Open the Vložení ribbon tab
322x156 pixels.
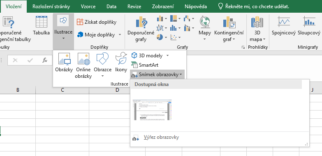coord(14,7)
